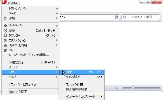Click the bookmark star in the address bar
The width and height of the screenshot is (163, 100).
[117, 17]
